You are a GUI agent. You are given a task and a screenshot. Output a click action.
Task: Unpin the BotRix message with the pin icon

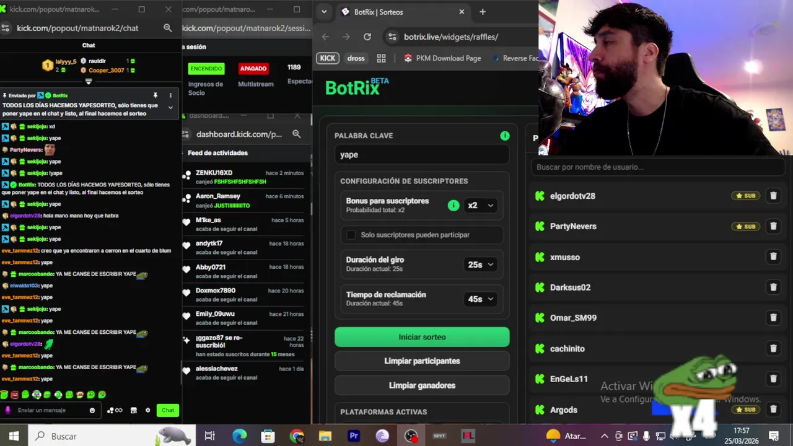(156, 95)
